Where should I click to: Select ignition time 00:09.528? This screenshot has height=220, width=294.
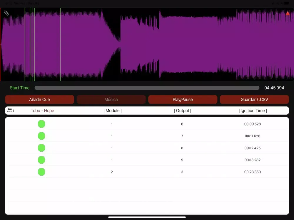click(253, 124)
